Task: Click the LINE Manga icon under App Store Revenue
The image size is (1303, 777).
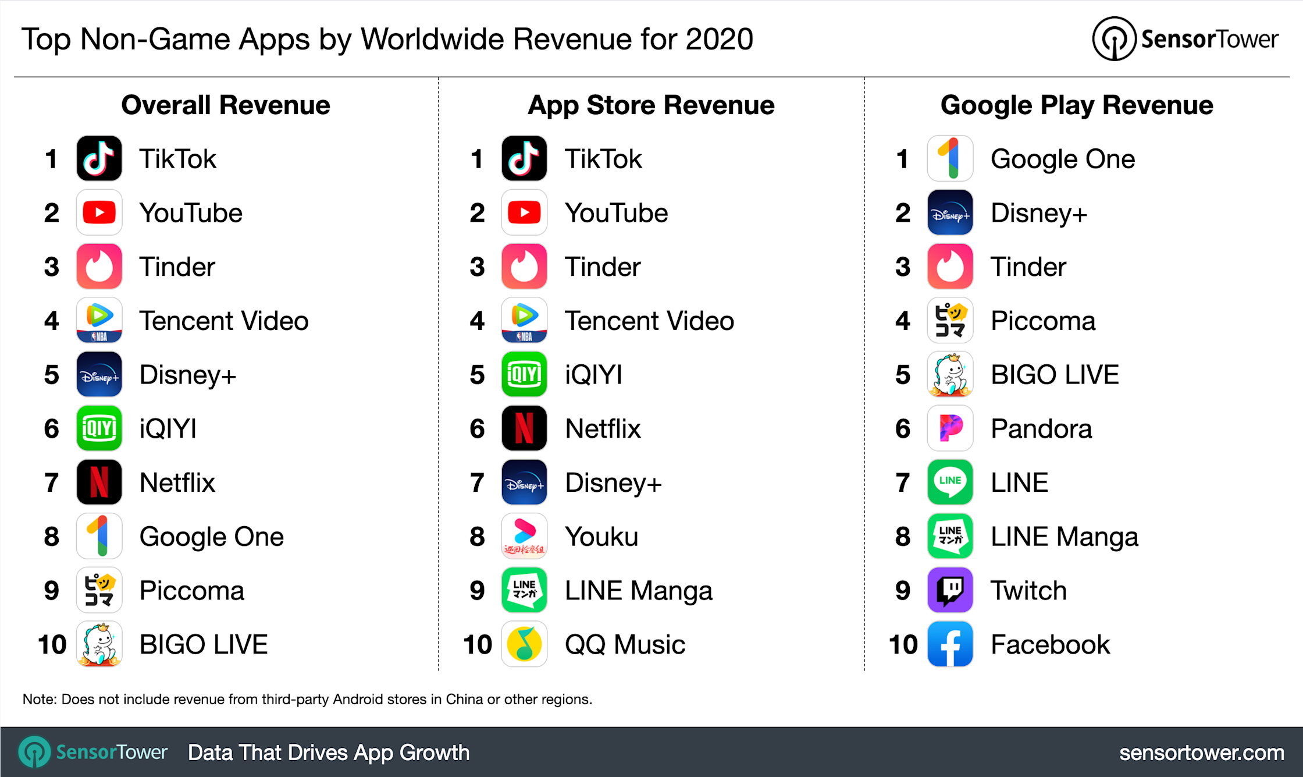Action: pyautogui.click(x=524, y=590)
